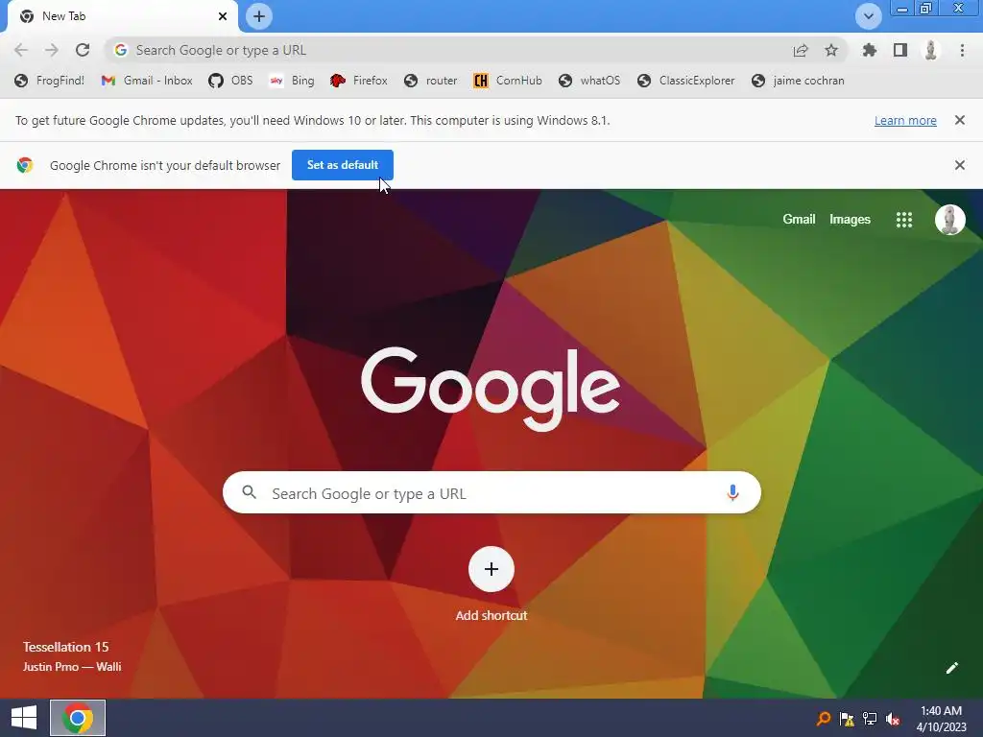
Task: Open Bing bookmark
Action: 292,81
